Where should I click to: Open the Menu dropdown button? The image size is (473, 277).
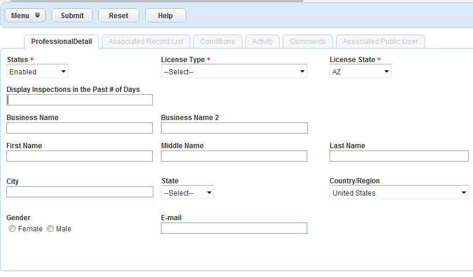coord(25,16)
